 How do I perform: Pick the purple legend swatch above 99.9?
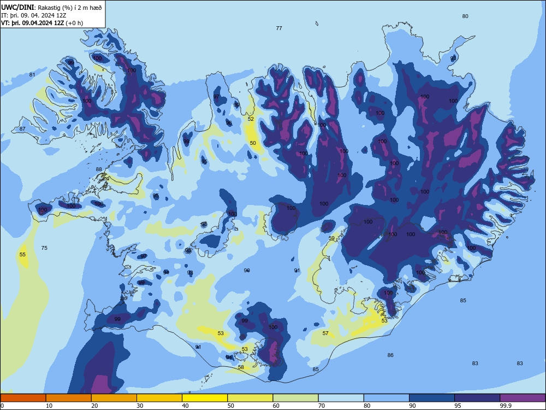point(523,398)
